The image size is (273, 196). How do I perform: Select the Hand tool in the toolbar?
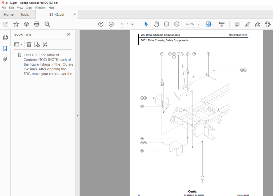(156, 24)
